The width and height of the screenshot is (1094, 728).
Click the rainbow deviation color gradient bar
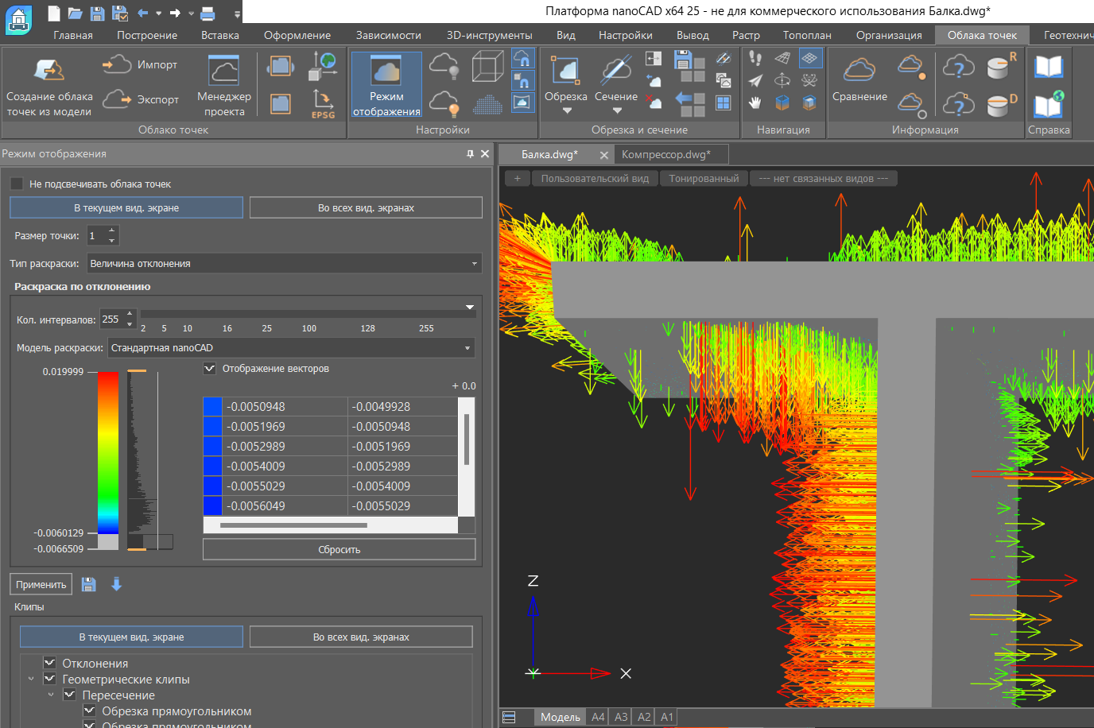(x=108, y=453)
